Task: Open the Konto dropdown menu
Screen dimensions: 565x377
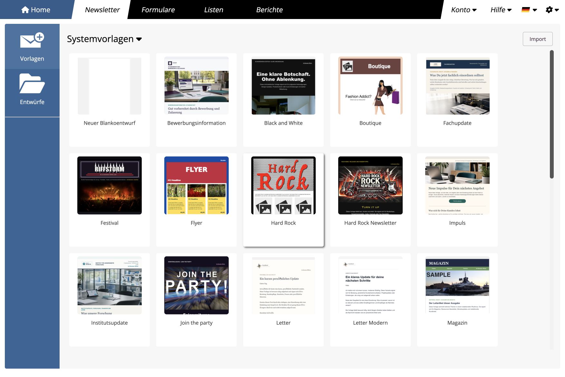Action: point(464,10)
